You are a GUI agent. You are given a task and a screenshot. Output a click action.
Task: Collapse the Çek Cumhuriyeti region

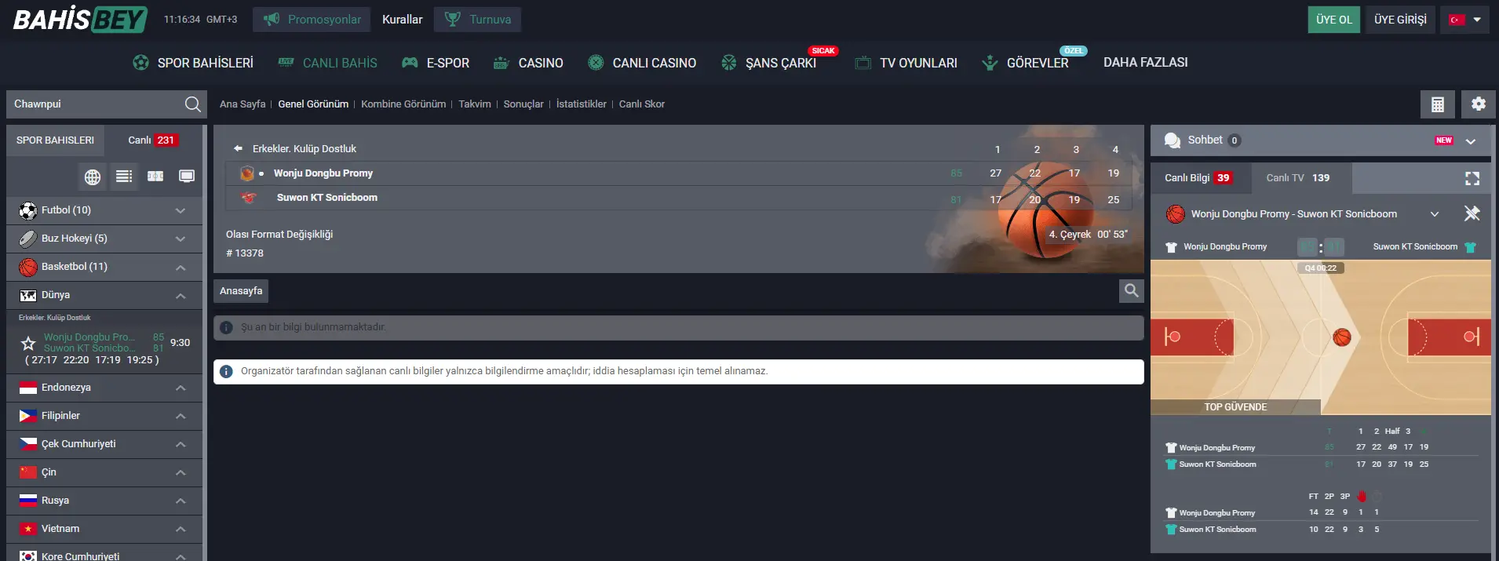click(x=104, y=444)
